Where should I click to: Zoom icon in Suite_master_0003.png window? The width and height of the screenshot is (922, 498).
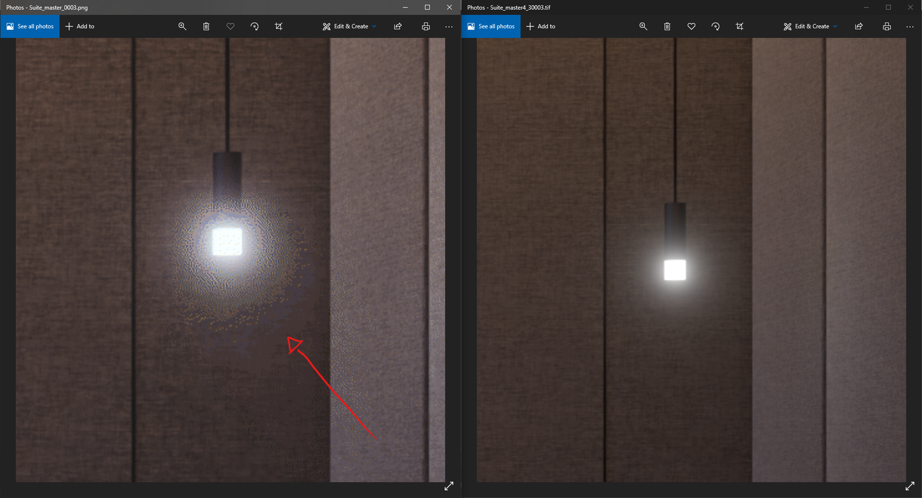pyautogui.click(x=182, y=26)
